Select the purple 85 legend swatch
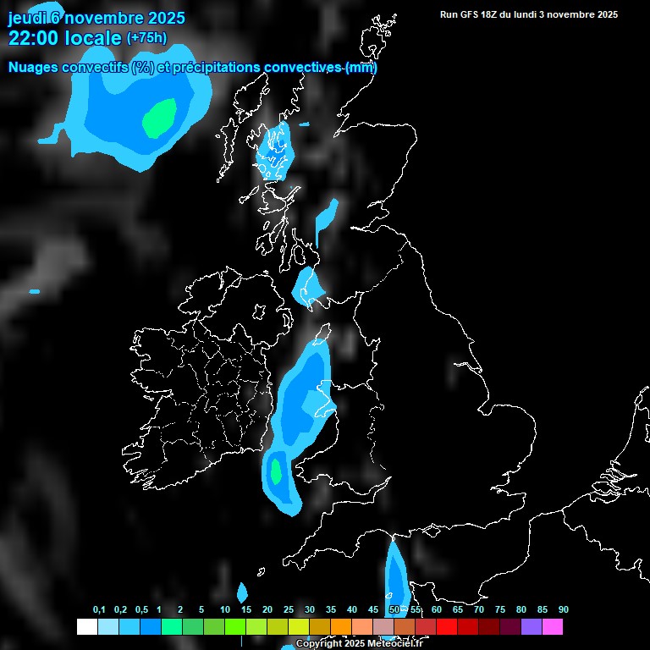This screenshot has height=650, width=650. [x=531, y=626]
